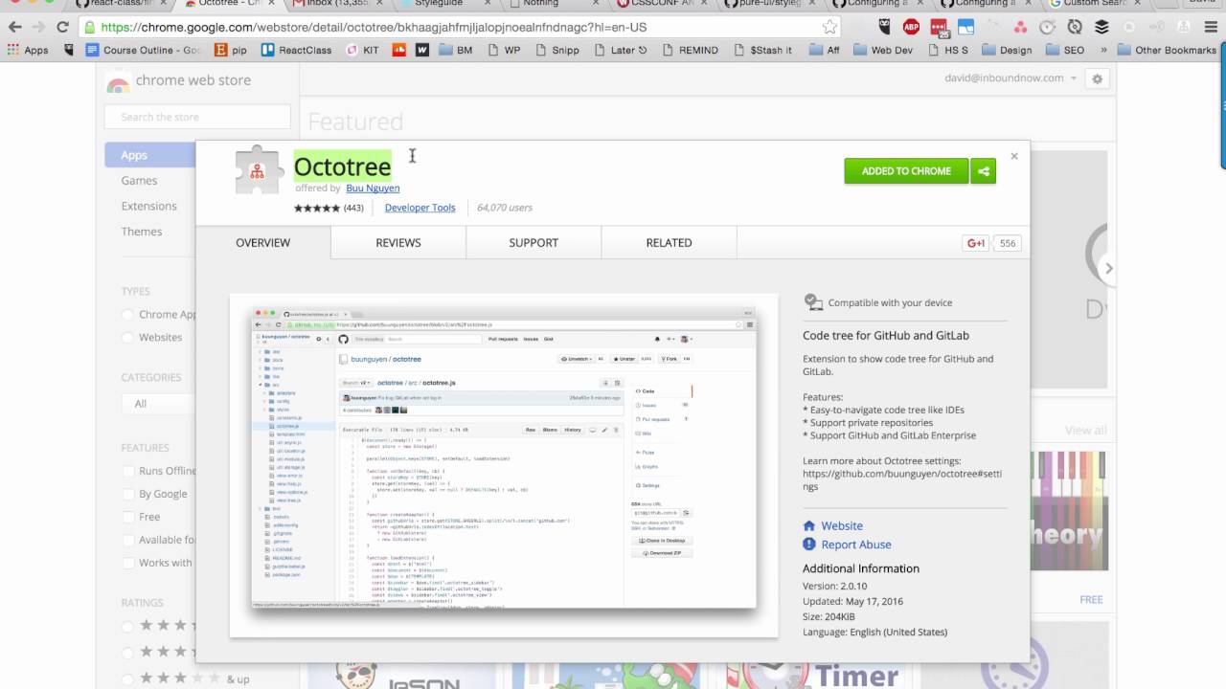Open the Other Bookmarks folder
This screenshot has width=1226, height=689.
click(1167, 50)
